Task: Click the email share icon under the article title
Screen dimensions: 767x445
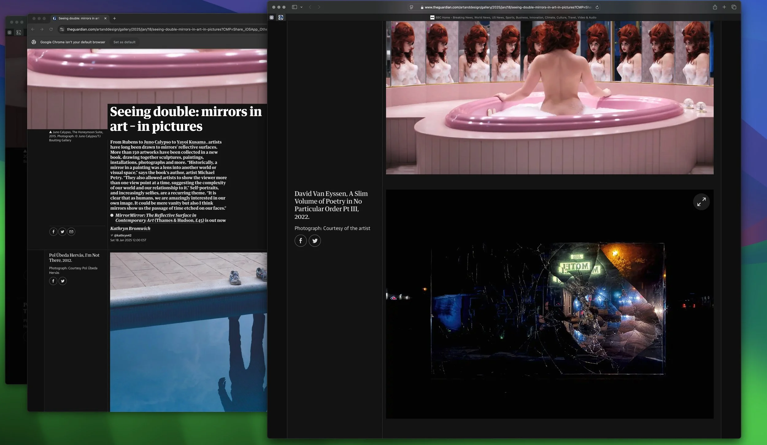Action: tap(71, 232)
